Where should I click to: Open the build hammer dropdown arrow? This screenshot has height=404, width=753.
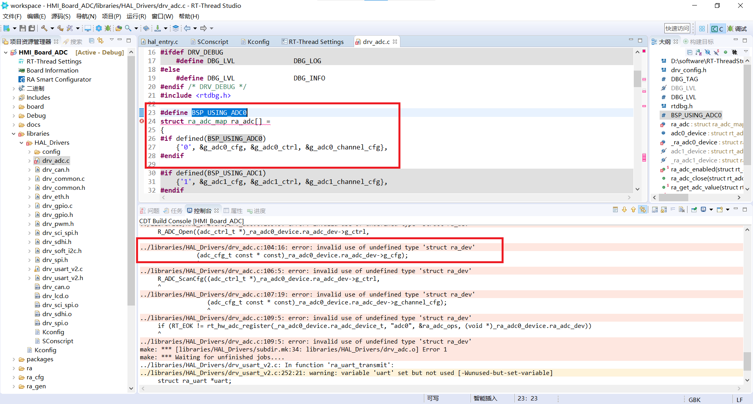click(52, 28)
